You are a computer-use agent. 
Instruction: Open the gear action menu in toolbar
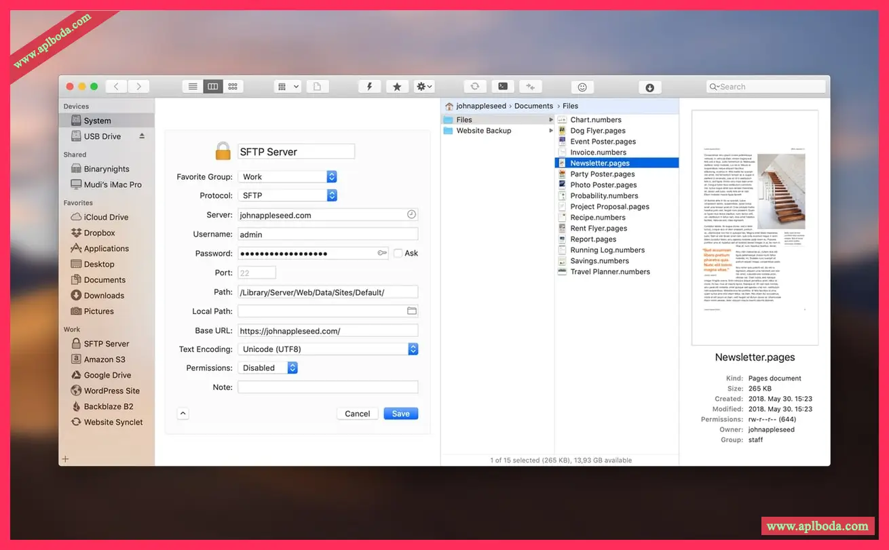point(424,87)
